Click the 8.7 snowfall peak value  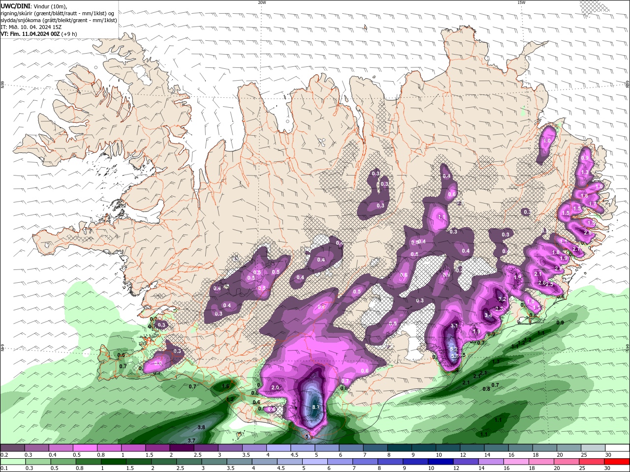click(316, 407)
